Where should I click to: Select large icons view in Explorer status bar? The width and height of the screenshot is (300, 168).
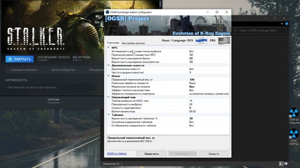pyautogui.click(x=286, y=164)
